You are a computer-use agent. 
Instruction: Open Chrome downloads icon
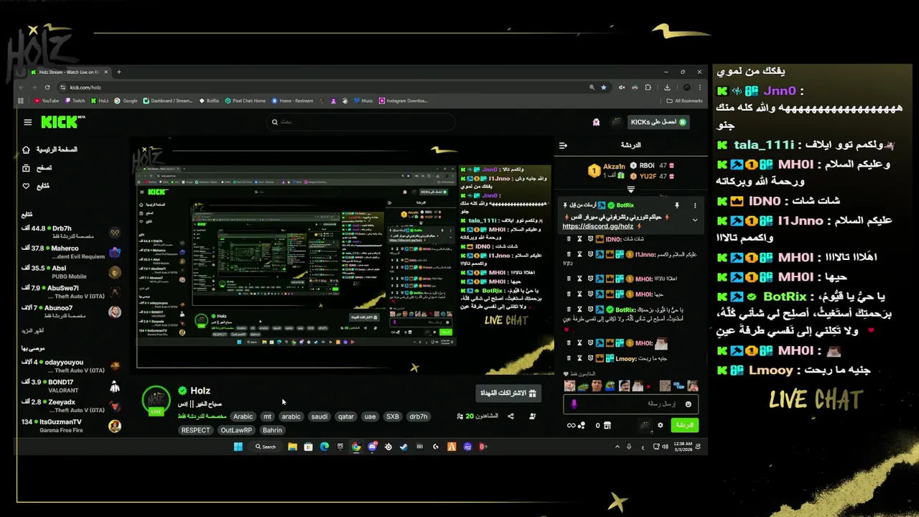point(667,87)
